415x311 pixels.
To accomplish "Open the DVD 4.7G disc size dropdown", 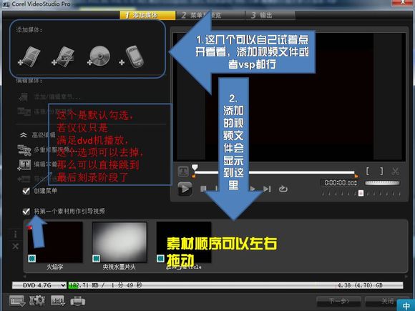I will point(39,285).
